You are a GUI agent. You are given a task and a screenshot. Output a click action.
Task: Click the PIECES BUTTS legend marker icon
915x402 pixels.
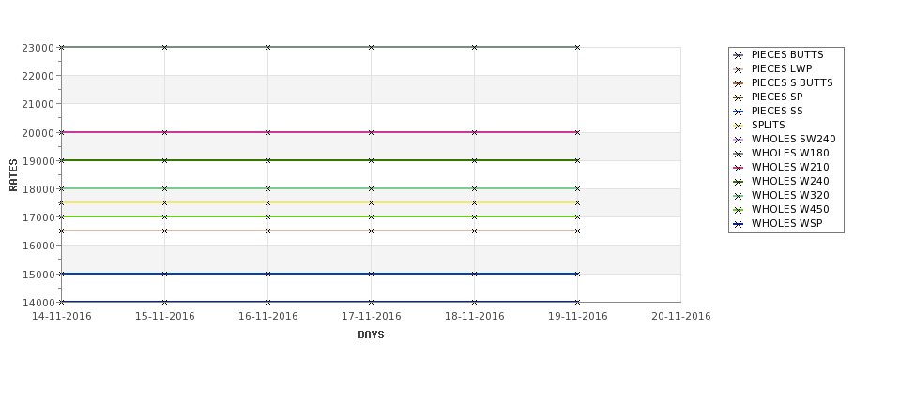739,55
